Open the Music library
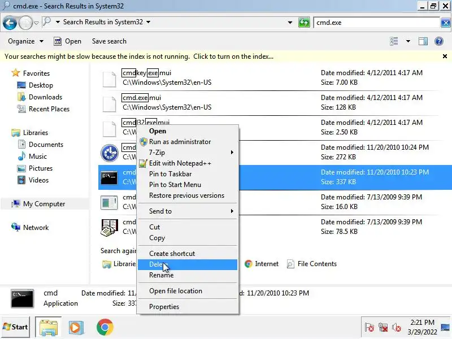 tap(32, 157)
